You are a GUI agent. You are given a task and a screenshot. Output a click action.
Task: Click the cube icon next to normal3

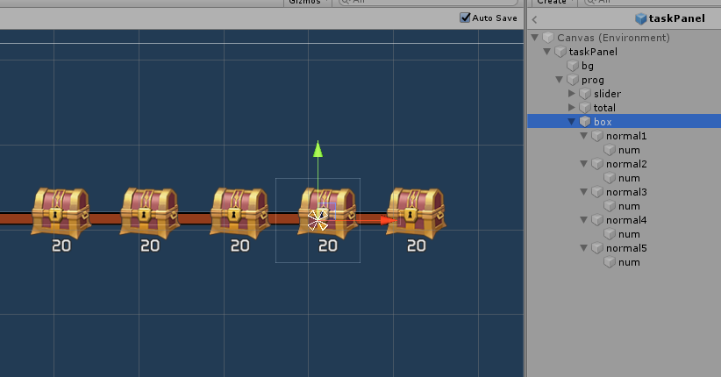pos(597,192)
